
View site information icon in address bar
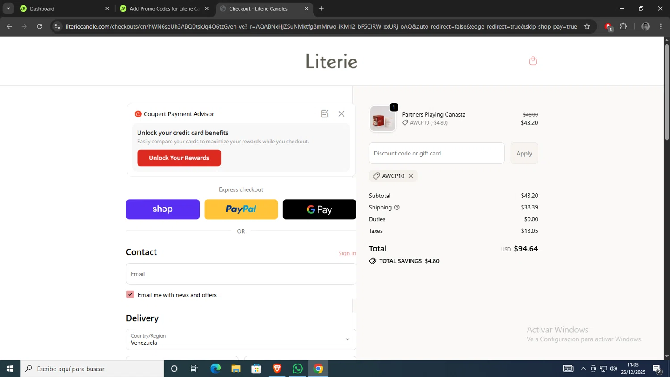coord(57,26)
